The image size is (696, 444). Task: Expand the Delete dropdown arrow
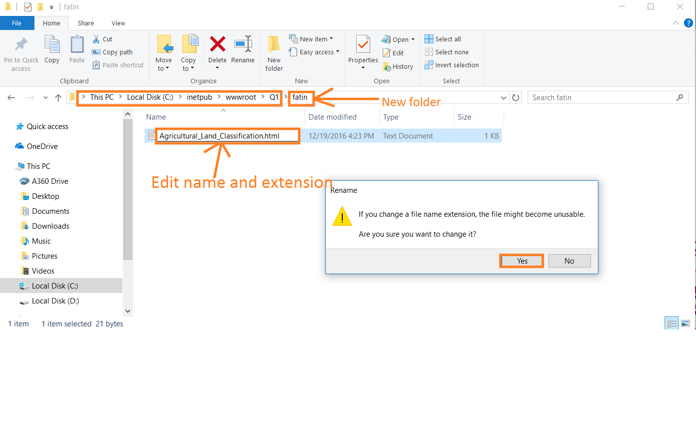click(217, 68)
